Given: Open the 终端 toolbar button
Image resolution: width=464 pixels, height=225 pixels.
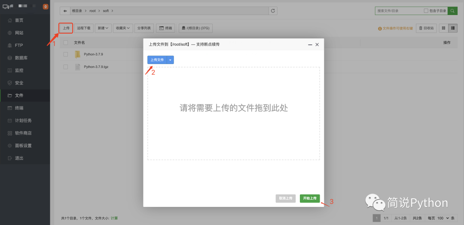Looking at the screenshot, I should tap(166, 28).
